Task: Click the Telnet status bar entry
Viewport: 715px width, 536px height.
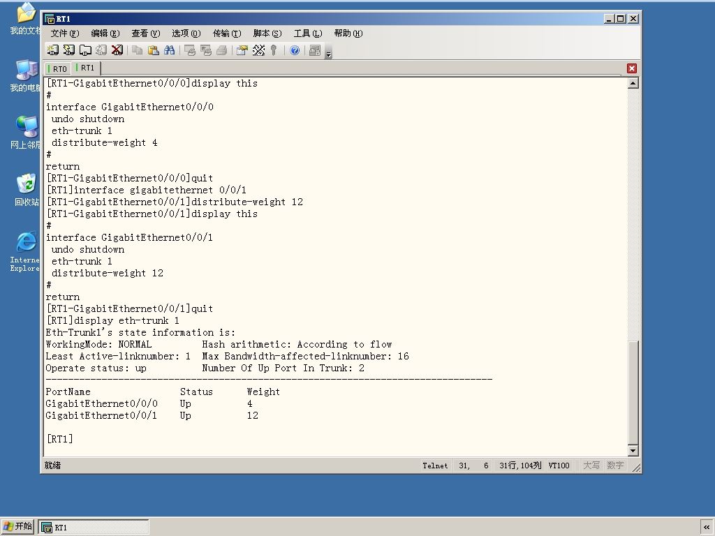Action: point(435,466)
